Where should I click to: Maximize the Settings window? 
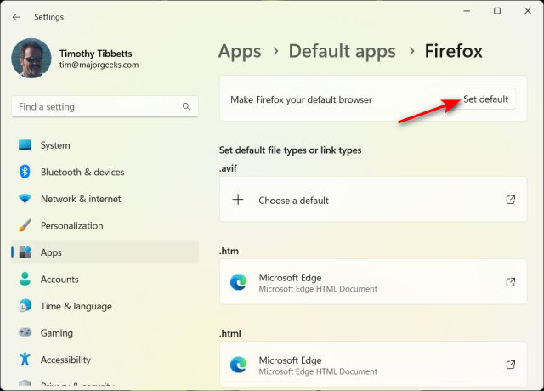497,11
